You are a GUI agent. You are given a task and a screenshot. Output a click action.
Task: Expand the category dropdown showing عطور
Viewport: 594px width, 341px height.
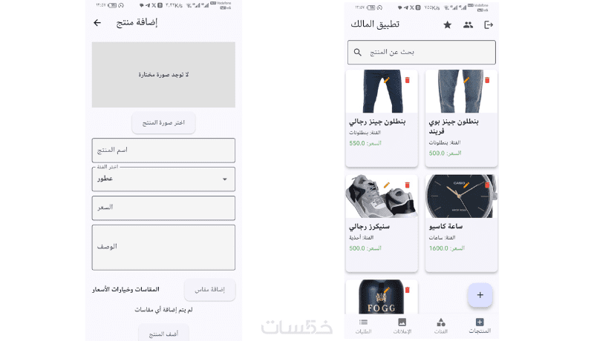[x=163, y=179]
